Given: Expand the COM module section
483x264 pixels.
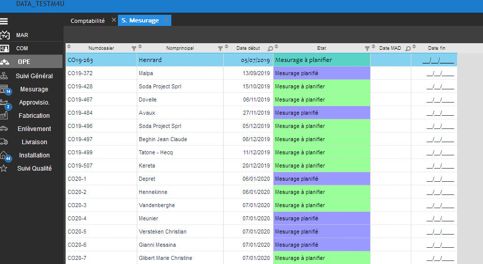Looking at the screenshot, I should pos(22,49).
